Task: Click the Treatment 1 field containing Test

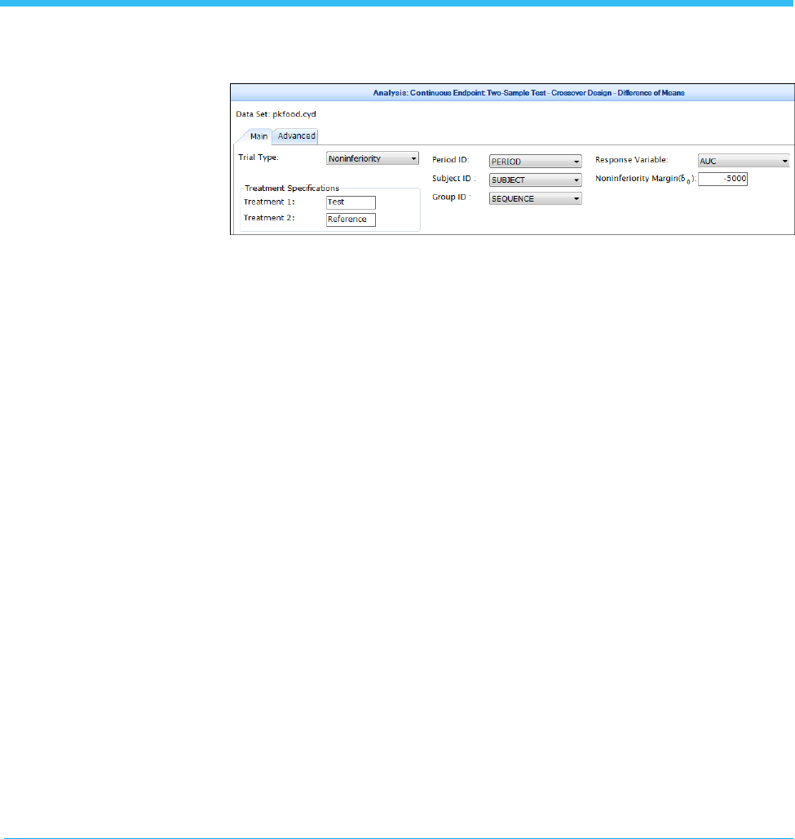Action: [x=351, y=202]
